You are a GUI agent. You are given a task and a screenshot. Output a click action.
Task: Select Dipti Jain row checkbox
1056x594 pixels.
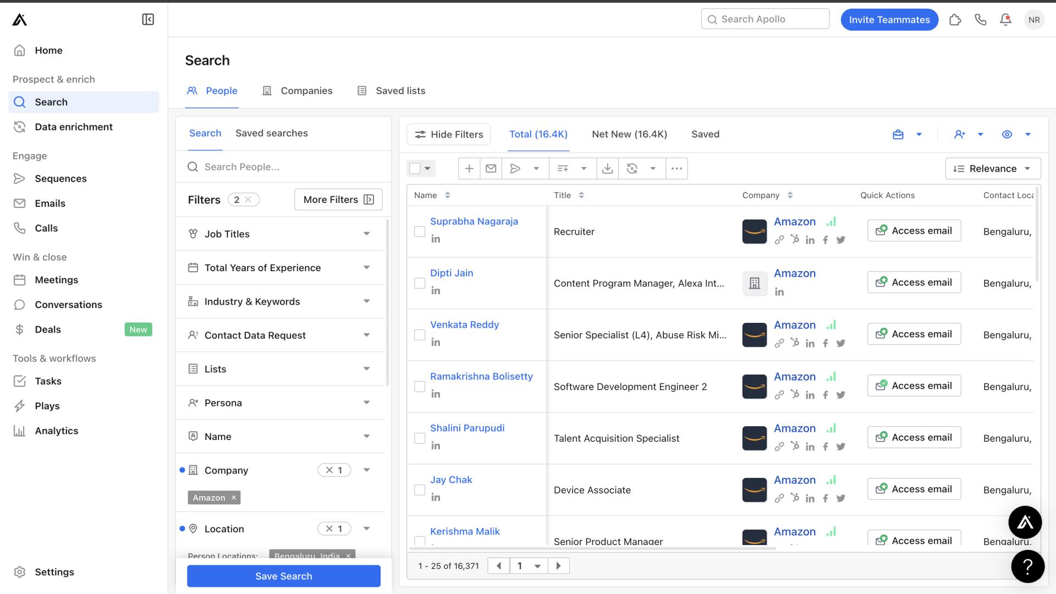[x=420, y=284]
